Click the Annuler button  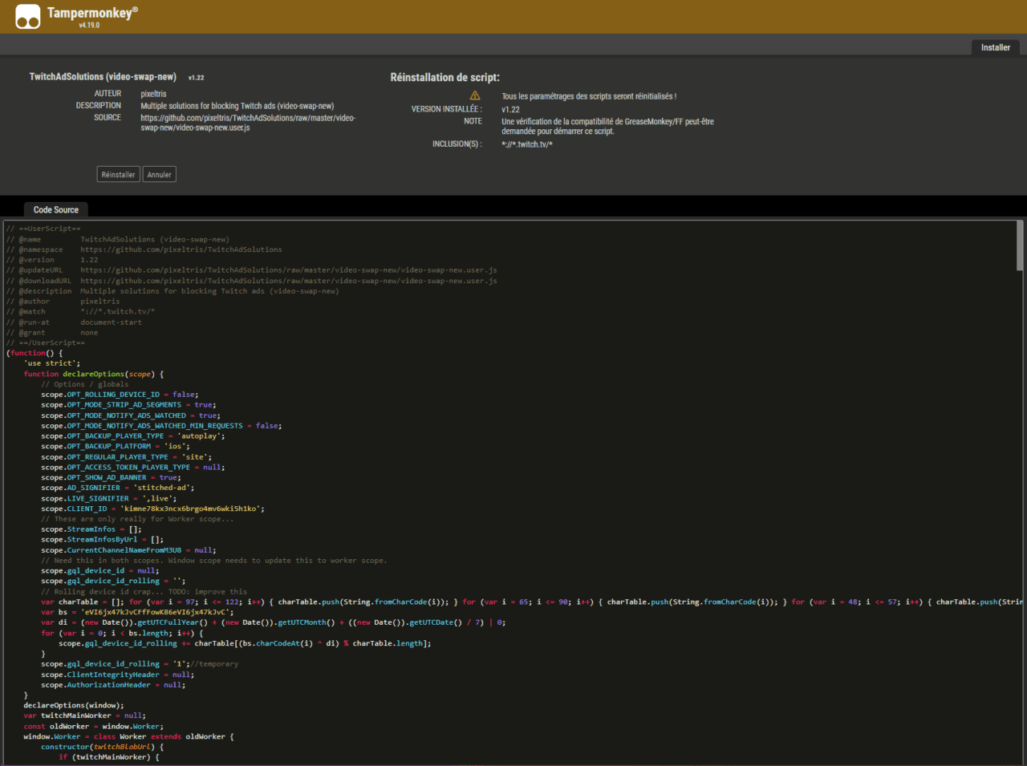coord(159,174)
